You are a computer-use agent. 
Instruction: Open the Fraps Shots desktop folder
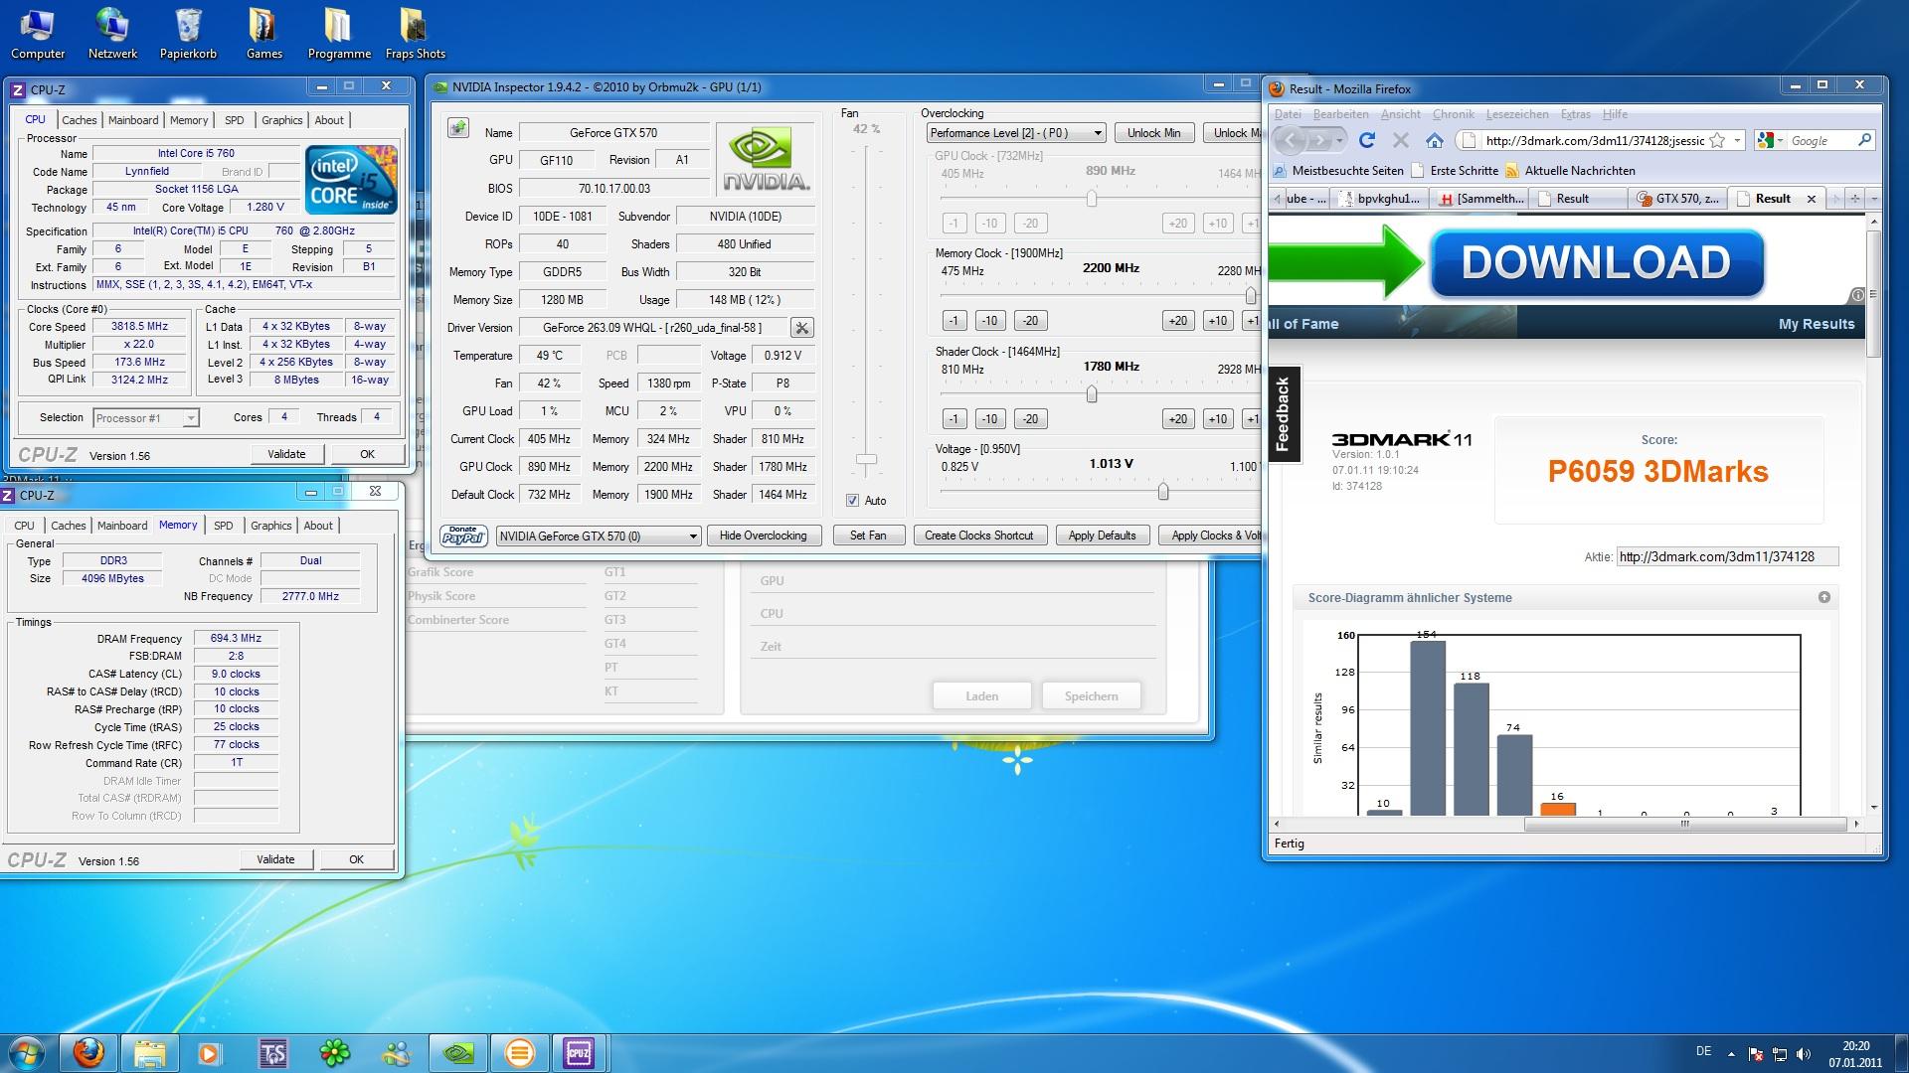click(415, 35)
